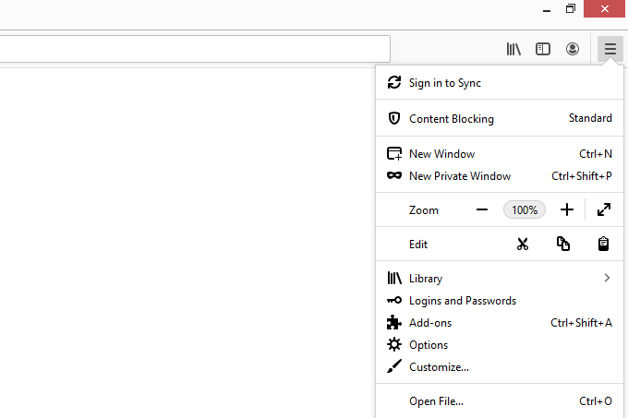The height and width of the screenshot is (418, 628).
Task: Reset zoom via the 100% button
Action: click(525, 209)
